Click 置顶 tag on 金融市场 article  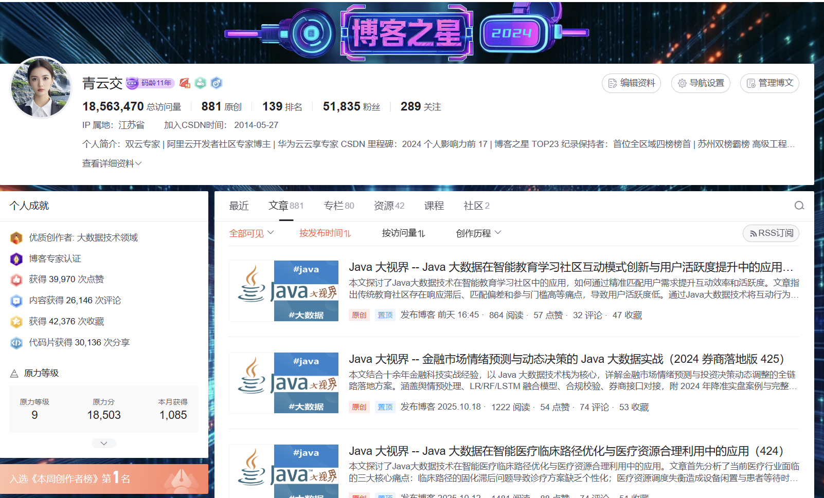coord(385,407)
